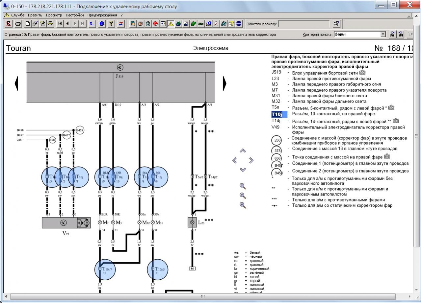This screenshot has width=421, height=303.
Task: Click the L23 fog lamp symbol
Action: [x=192, y=222]
